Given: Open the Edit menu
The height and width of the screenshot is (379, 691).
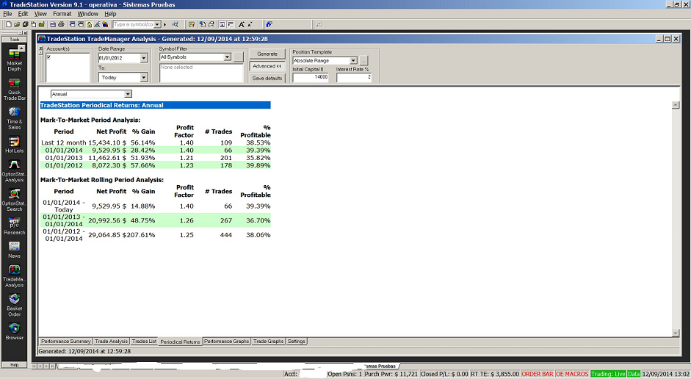Looking at the screenshot, I should tap(23, 14).
